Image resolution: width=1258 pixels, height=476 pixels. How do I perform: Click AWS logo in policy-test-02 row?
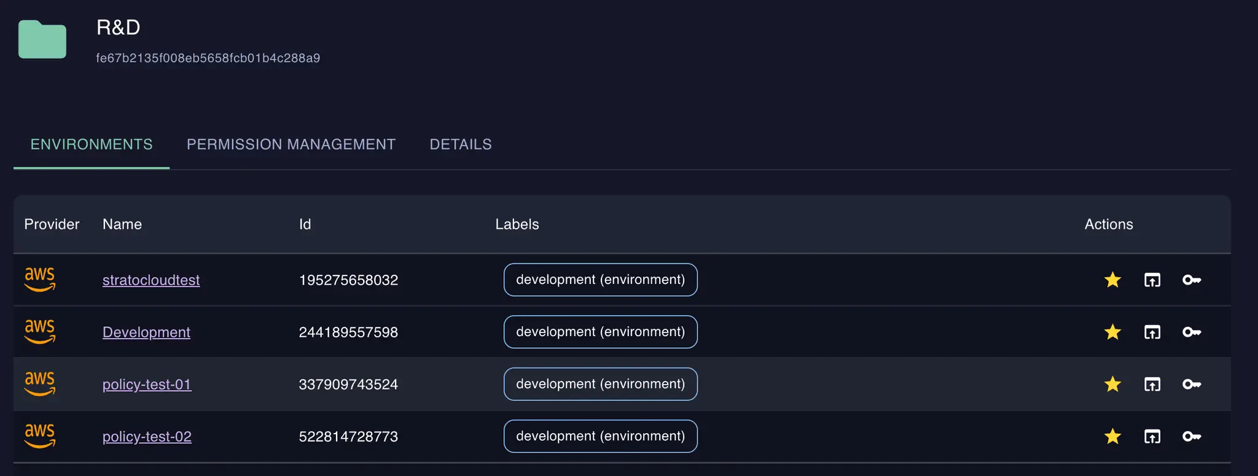click(x=40, y=436)
